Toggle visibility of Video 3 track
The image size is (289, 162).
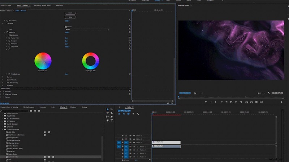(x=134, y=136)
